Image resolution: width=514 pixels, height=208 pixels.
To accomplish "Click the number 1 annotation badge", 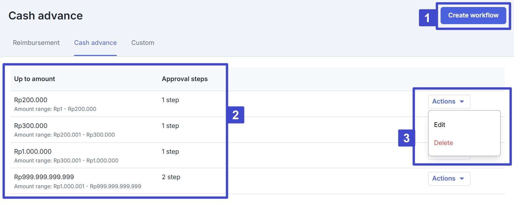I will pyautogui.click(x=427, y=18).
